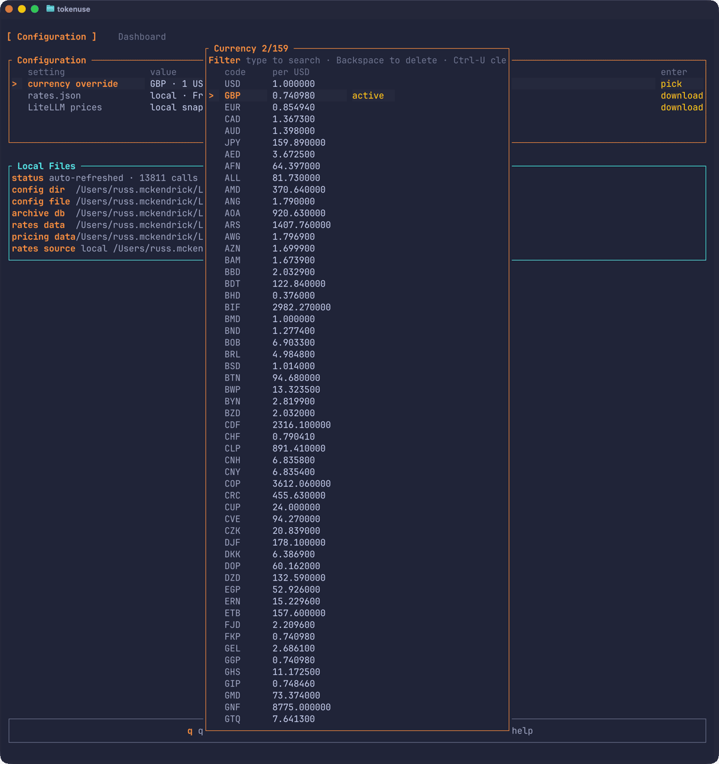Click the tokenuse folder icon in title bar
This screenshot has width=719, height=764.
[x=50, y=9]
